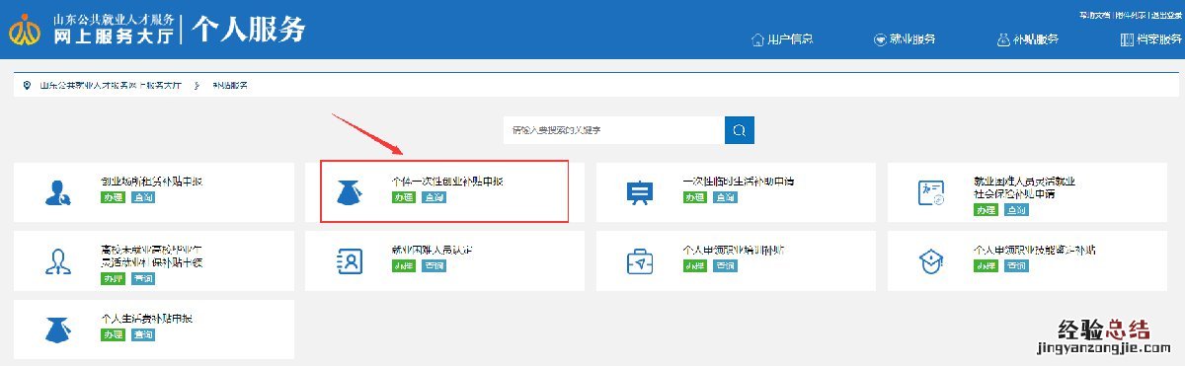Click 办理 under 个人申领职业培训补贴

pyautogui.click(x=694, y=266)
